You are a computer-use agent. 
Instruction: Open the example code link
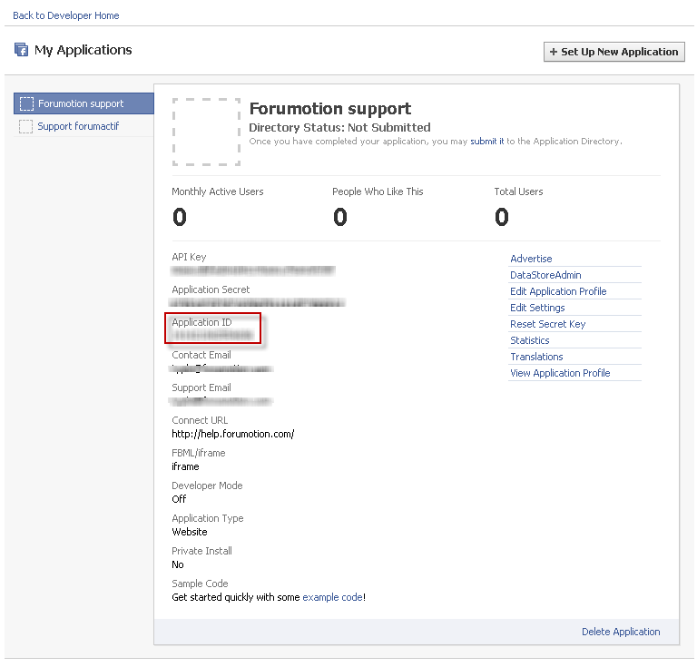(332, 597)
